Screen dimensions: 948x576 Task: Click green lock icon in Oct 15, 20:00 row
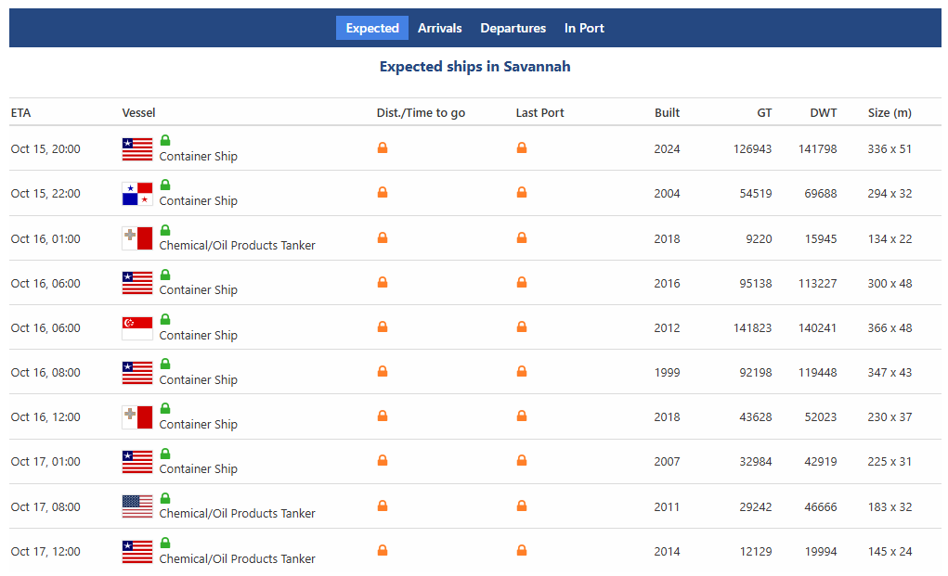tap(165, 140)
